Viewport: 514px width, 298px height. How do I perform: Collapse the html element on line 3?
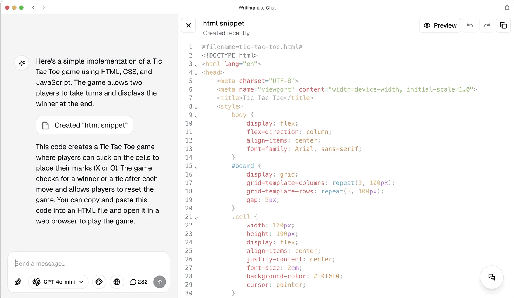click(x=196, y=65)
